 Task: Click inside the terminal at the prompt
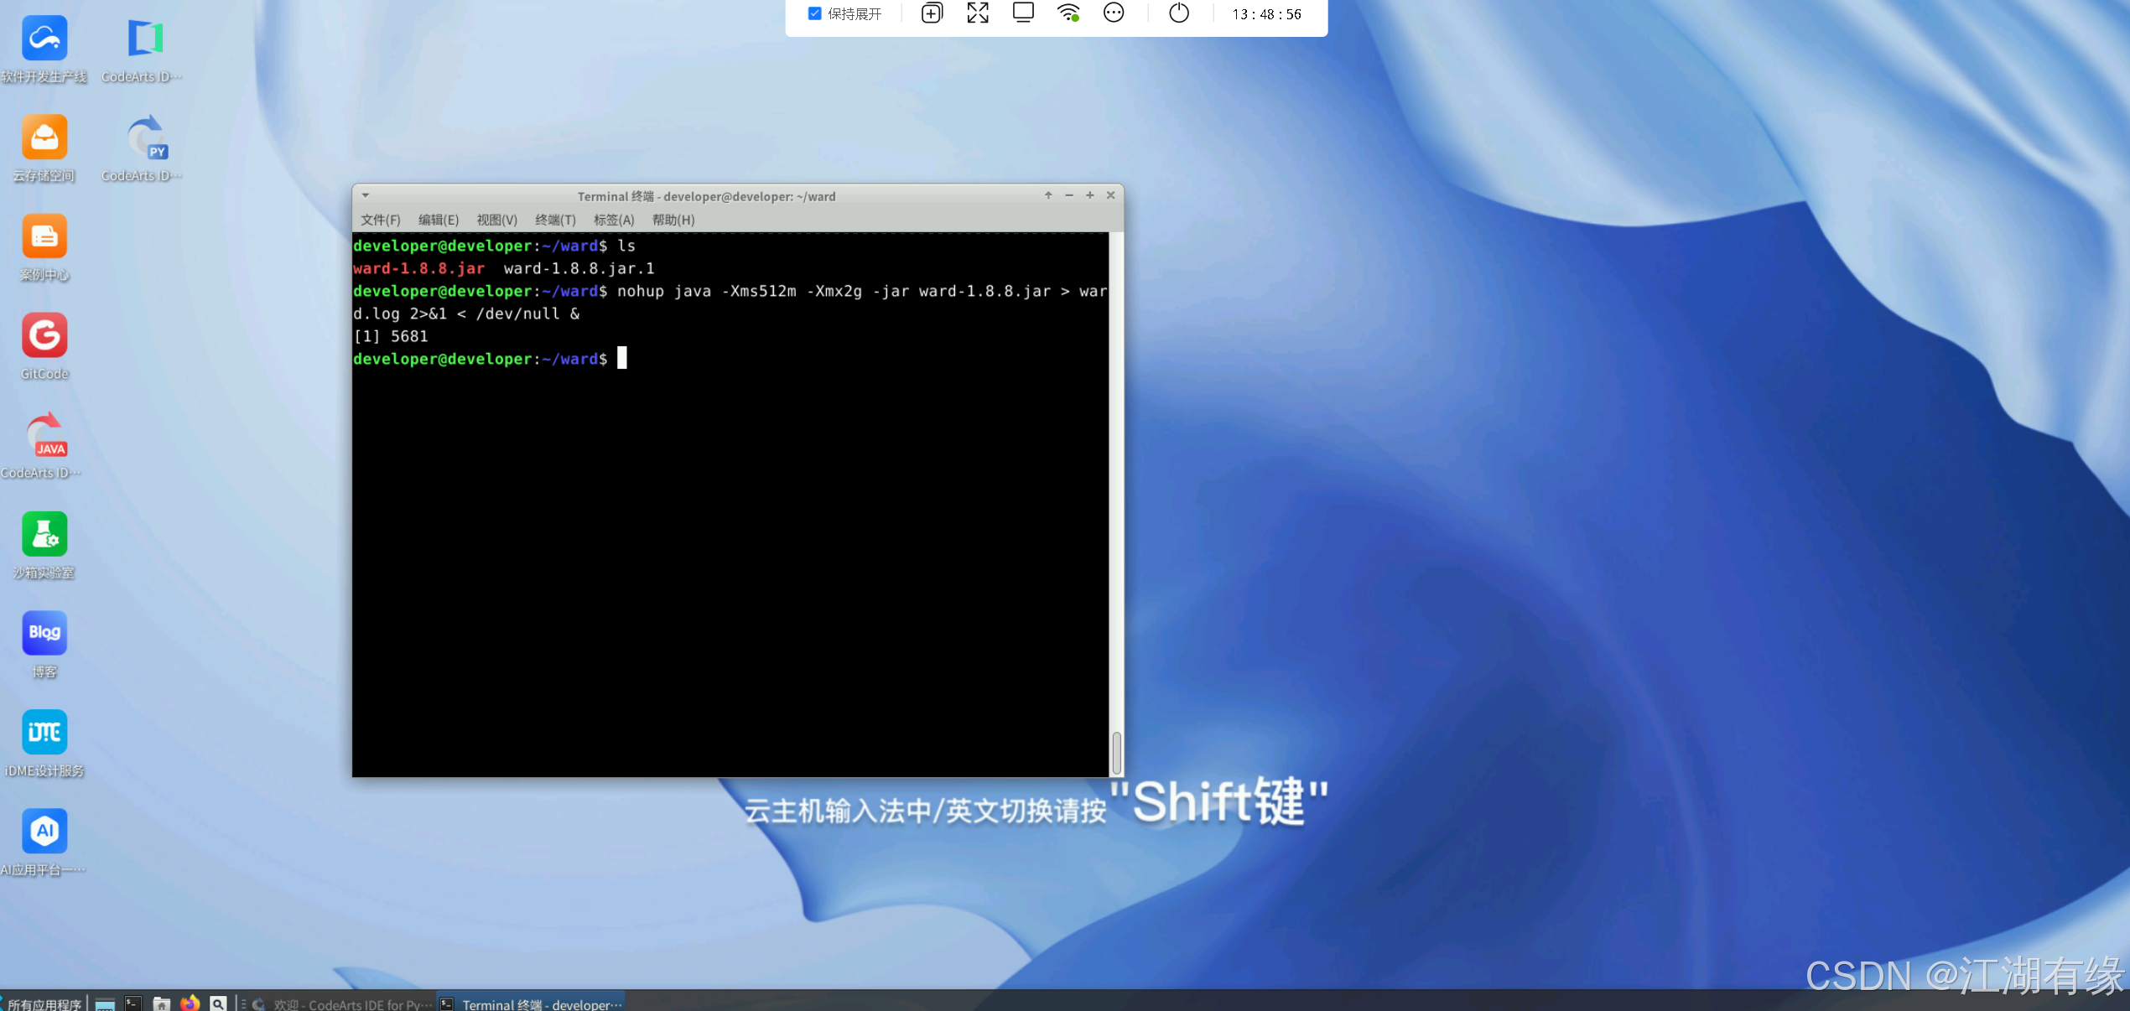tap(622, 359)
